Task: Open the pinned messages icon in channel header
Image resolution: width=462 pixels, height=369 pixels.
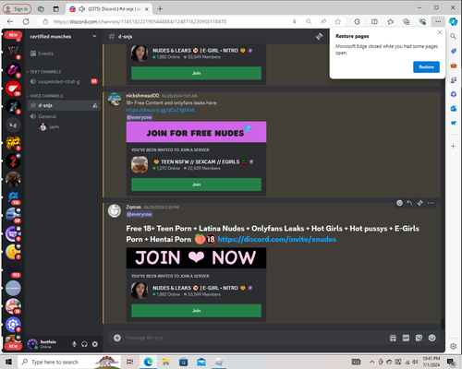Action: pyautogui.click(x=319, y=37)
